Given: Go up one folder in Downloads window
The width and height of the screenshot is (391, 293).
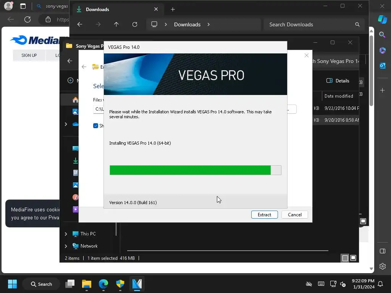Looking at the screenshot, I should pyautogui.click(x=116, y=24).
